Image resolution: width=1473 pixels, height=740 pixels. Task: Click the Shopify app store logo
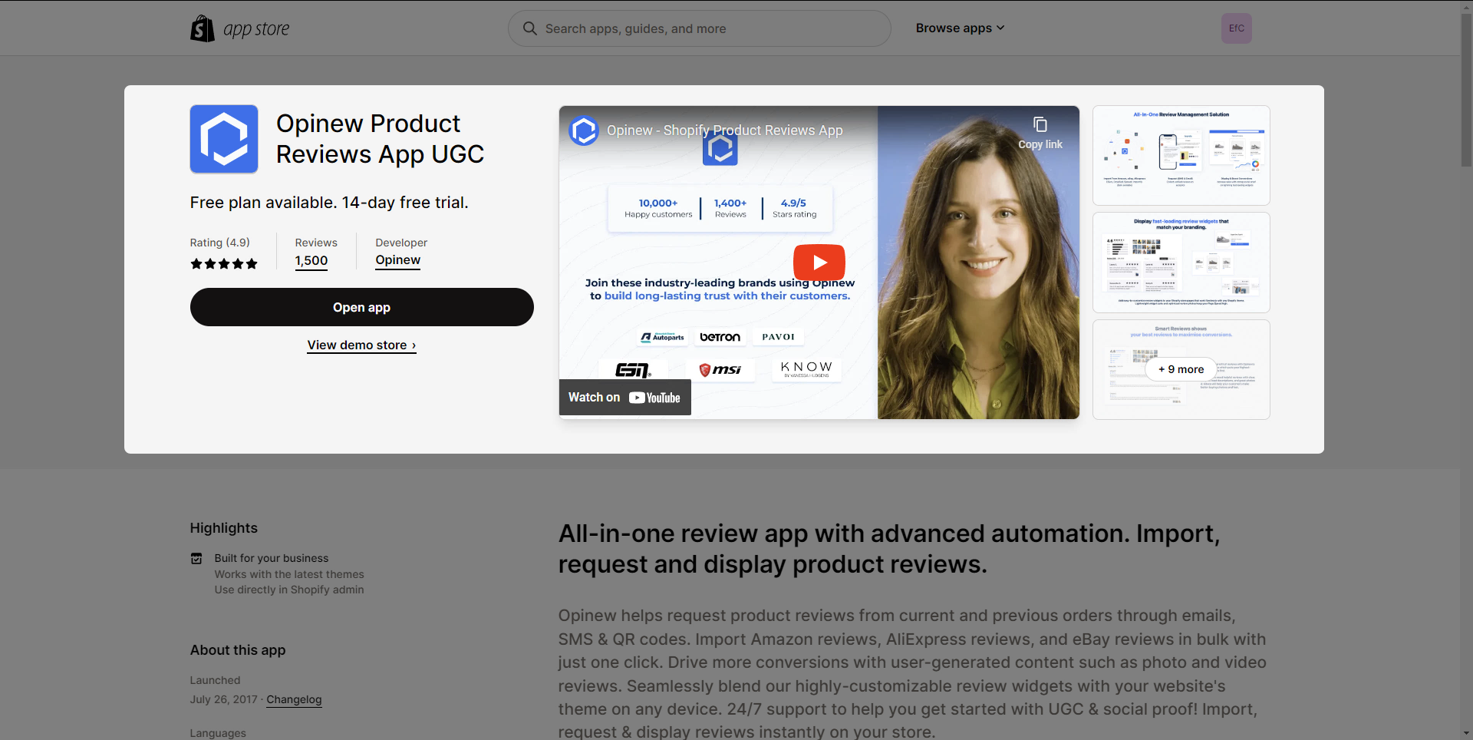pos(239,28)
